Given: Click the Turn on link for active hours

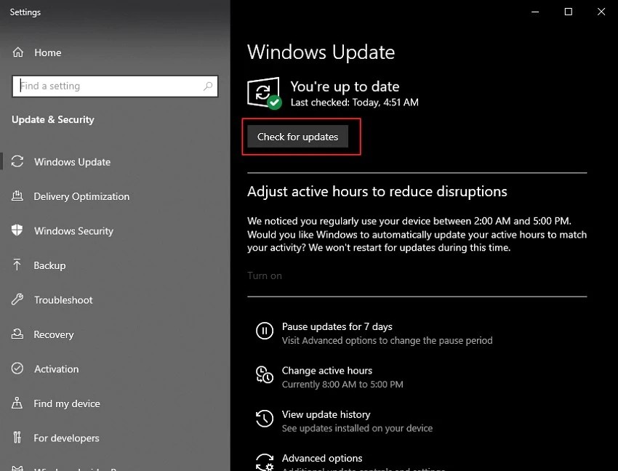Looking at the screenshot, I should coord(265,275).
